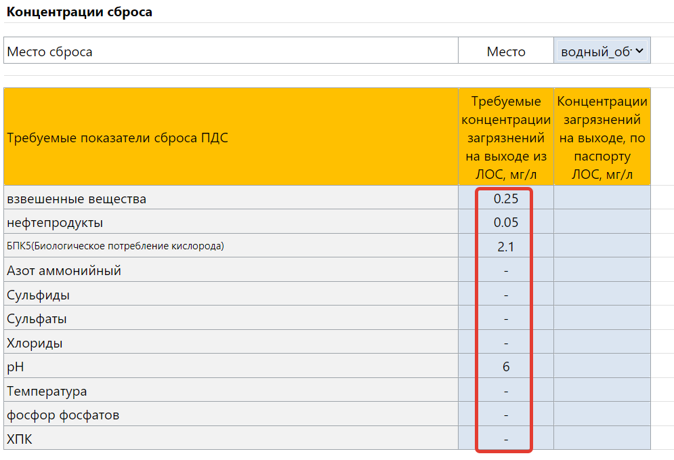Click passport cell for фосфор фосфатов
674x460 pixels.
(x=602, y=415)
